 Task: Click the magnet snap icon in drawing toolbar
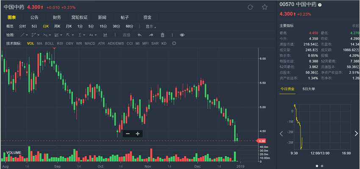[105, 35]
